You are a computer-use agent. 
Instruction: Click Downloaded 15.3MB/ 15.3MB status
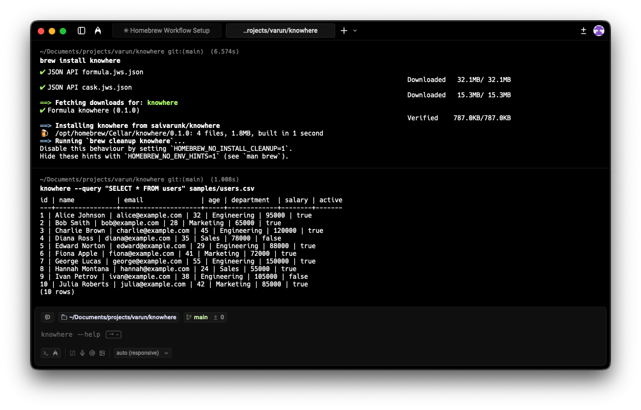(459, 95)
